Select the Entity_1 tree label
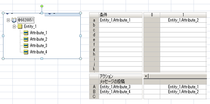Screen dimensions: 210x104 [x=30, y=26]
